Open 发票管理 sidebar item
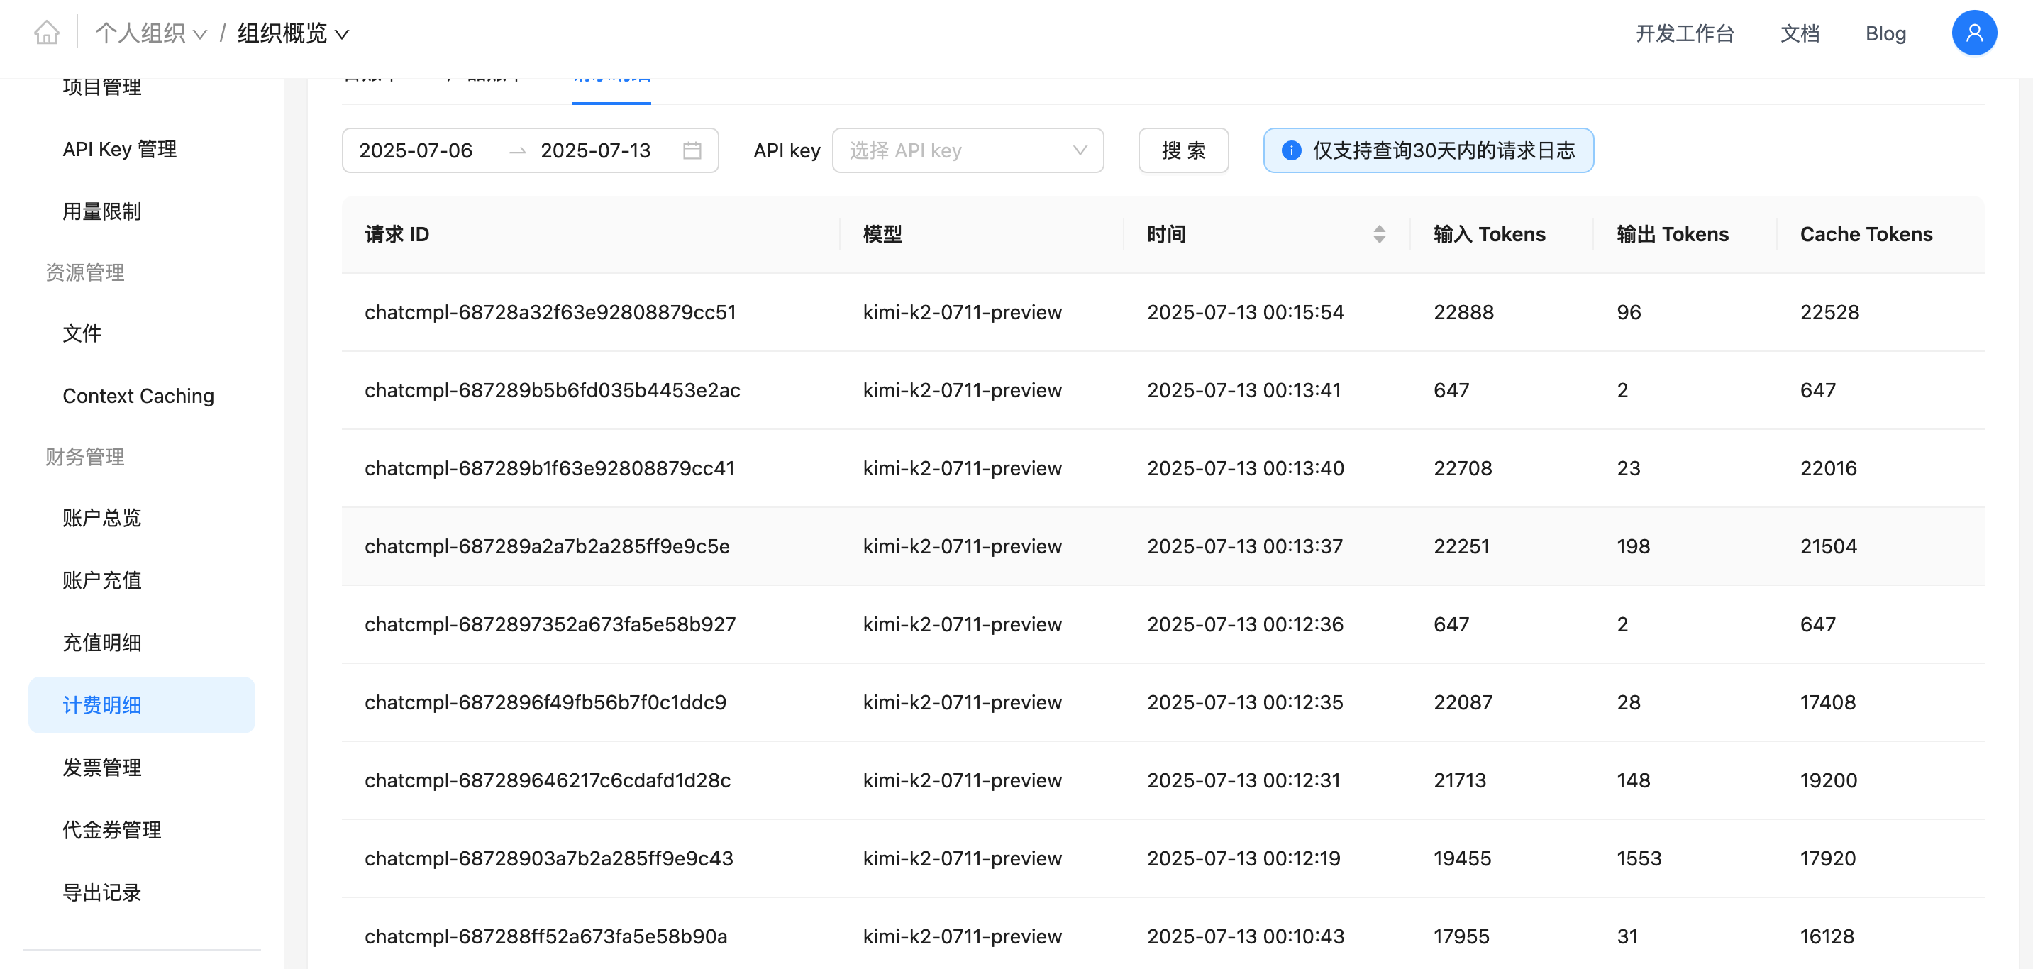 (102, 767)
